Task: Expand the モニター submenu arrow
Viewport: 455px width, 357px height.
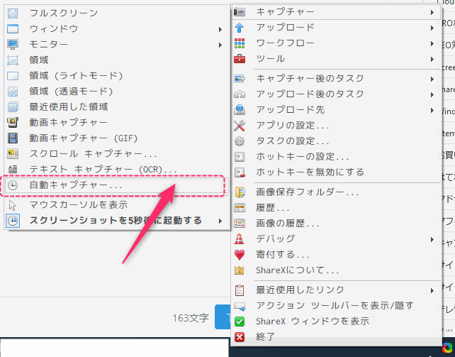Action: coord(220,45)
